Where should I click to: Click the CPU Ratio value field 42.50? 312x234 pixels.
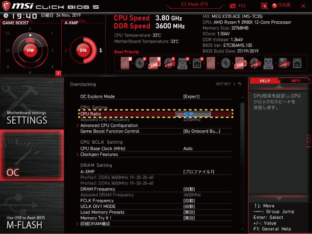(193, 114)
